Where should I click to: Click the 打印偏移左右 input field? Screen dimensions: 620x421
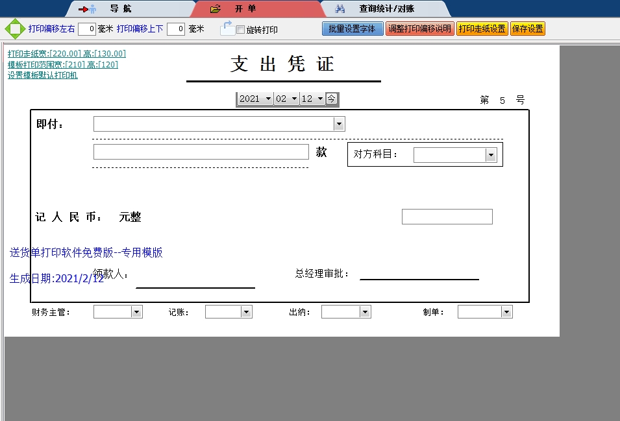[x=87, y=29]
